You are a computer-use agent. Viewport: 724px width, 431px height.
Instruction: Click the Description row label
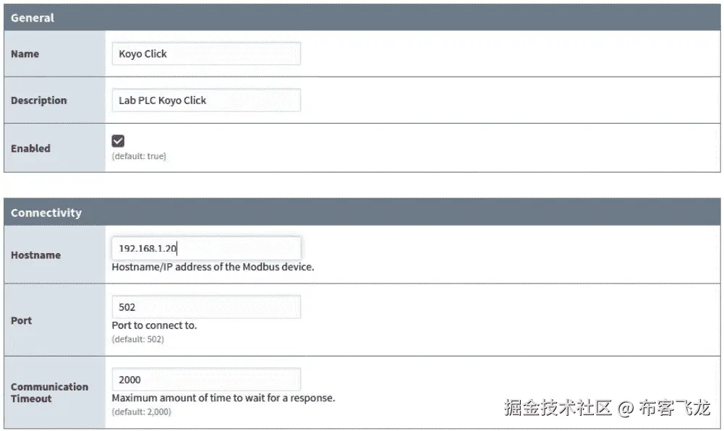tap(38, 100)
